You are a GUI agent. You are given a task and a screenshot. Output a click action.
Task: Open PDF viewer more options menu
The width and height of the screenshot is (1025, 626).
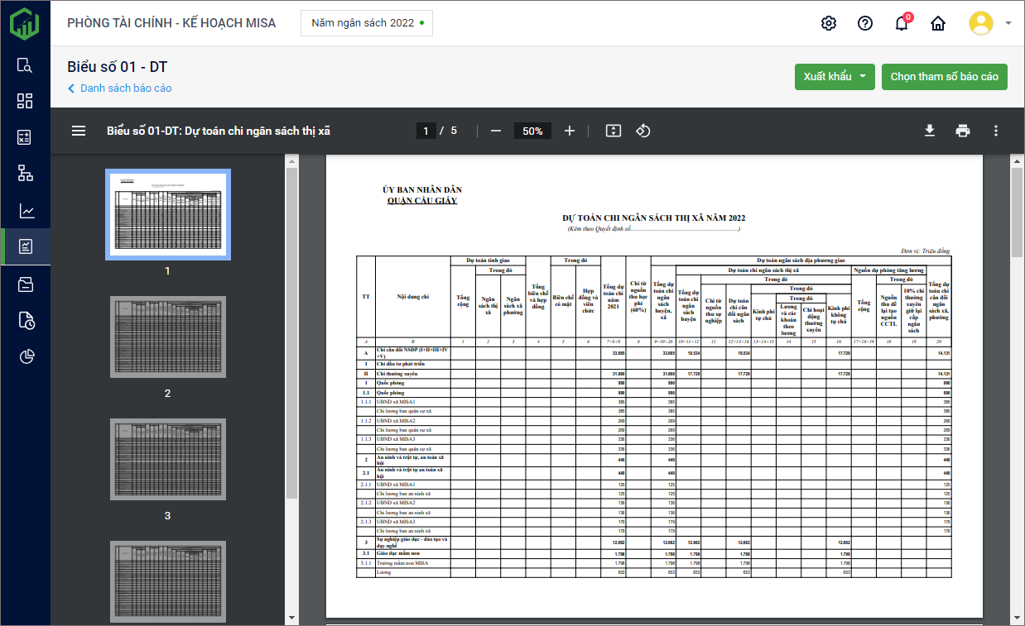[x=995, y=131]
